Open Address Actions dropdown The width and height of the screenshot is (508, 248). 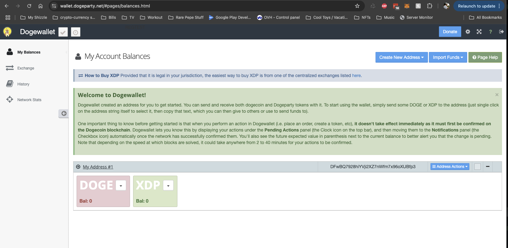coord(450,167)
